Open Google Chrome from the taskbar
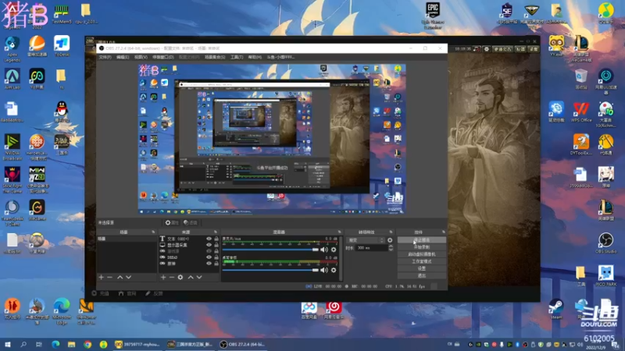The height and width of the screenshot is (351, 625). pyautogui.click(x=87, y=344)
